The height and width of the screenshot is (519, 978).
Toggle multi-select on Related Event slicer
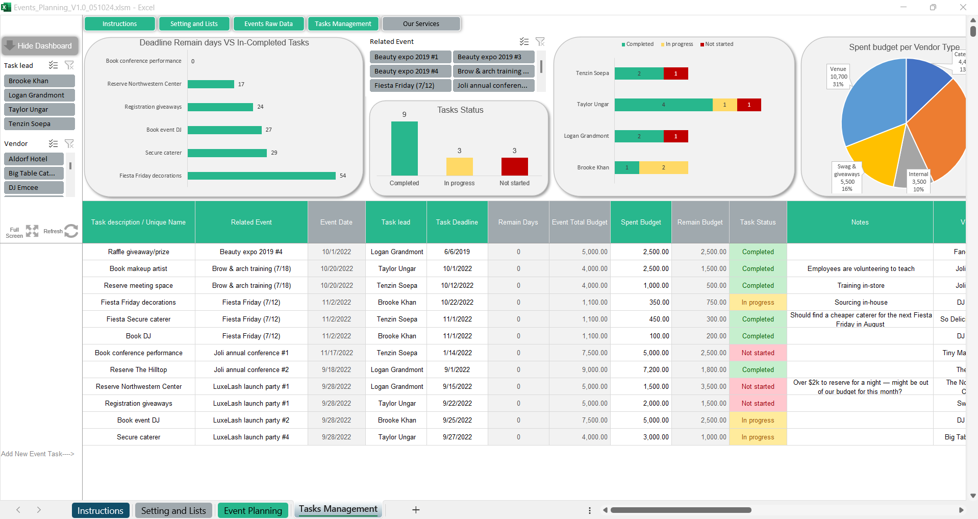pos(524,42)
